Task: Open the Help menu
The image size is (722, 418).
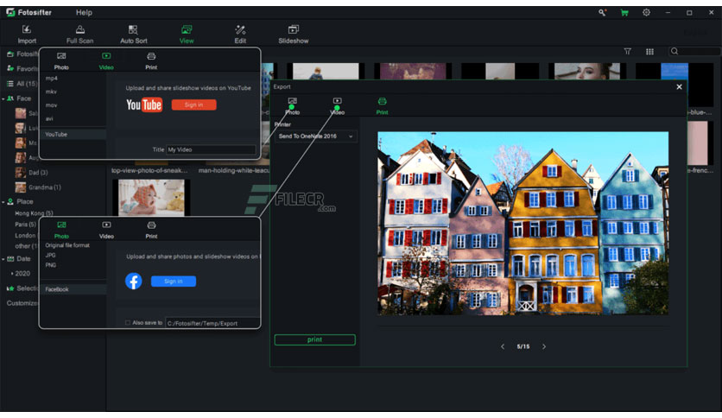Action: pyautogui.click(x=84, y=12)
